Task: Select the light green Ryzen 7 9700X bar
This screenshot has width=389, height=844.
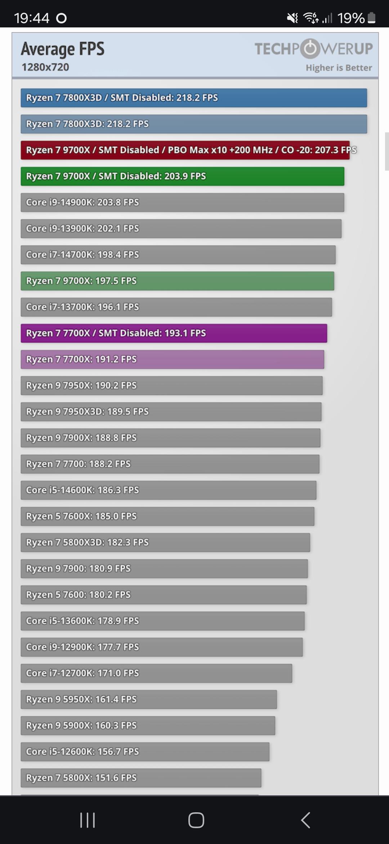Action: click(x=177, y=281)
